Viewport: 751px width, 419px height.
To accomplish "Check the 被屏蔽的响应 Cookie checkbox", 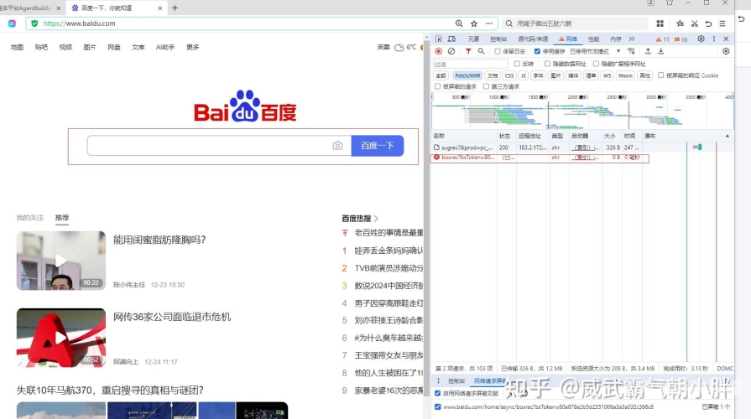I will (x=661, y=75).
